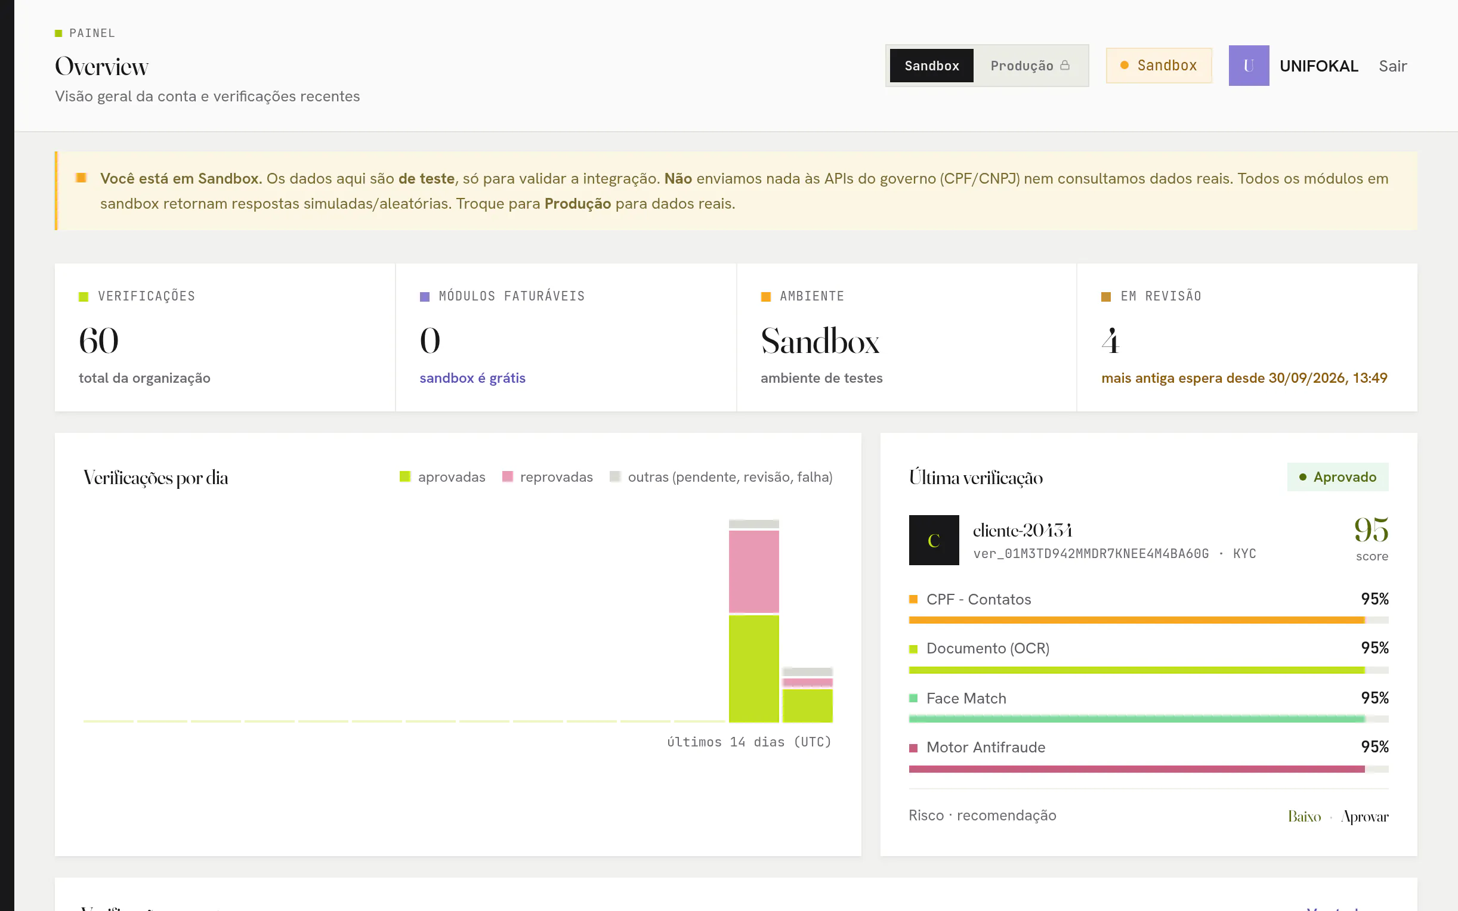
Task: Click the Sandbox status badge
Action: tap(1159, 66)
